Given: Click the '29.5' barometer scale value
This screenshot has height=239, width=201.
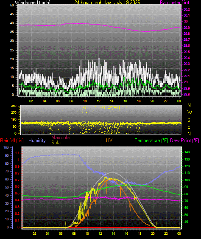Looking at the screenshot, I should [x=187, y=52].
